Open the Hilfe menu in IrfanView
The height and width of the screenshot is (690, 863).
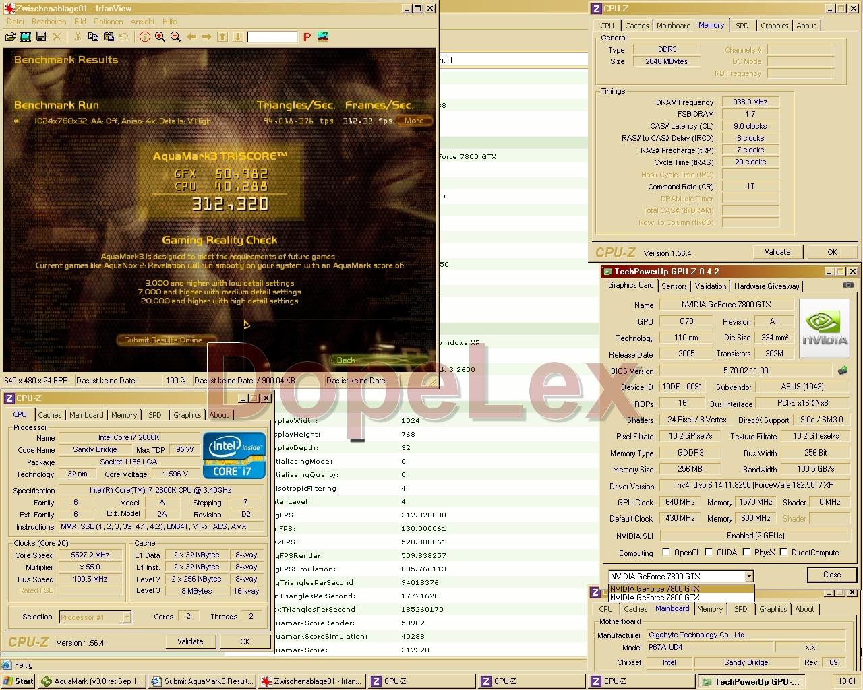pyautogui.click(x=170, y=22)
